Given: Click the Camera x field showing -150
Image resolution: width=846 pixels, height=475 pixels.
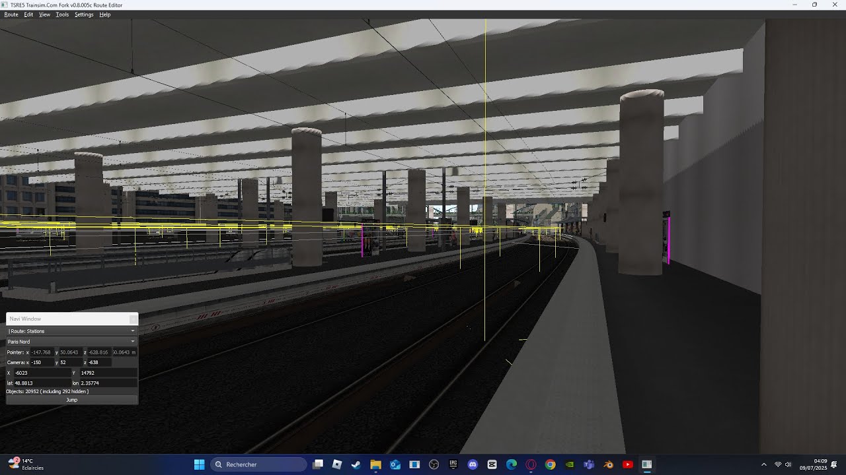Looking at the screenshot, I should pos(42,362).
